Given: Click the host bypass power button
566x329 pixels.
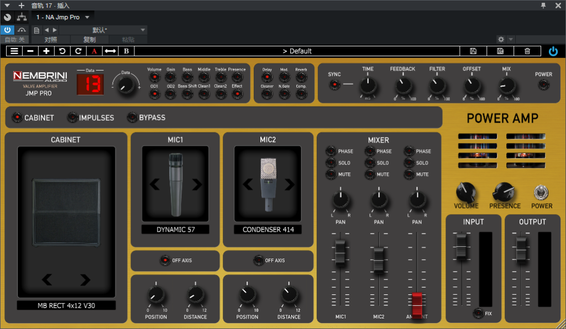Looking at the screenshot, I should click(x=7, y=30).
